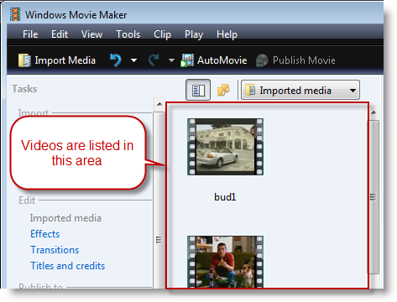Click the collections folder icon
Viewport: 397px width, 302px height.
point(223,90)
